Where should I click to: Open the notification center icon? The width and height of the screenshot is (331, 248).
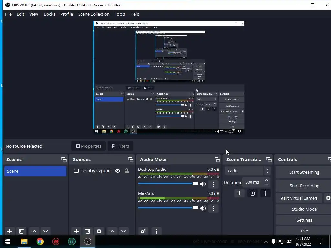coord(320,242)
